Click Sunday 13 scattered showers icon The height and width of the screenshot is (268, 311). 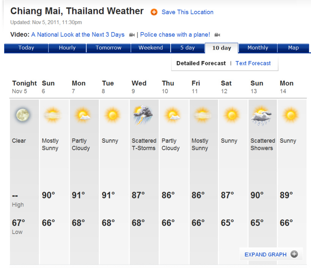tap(261, 115)
